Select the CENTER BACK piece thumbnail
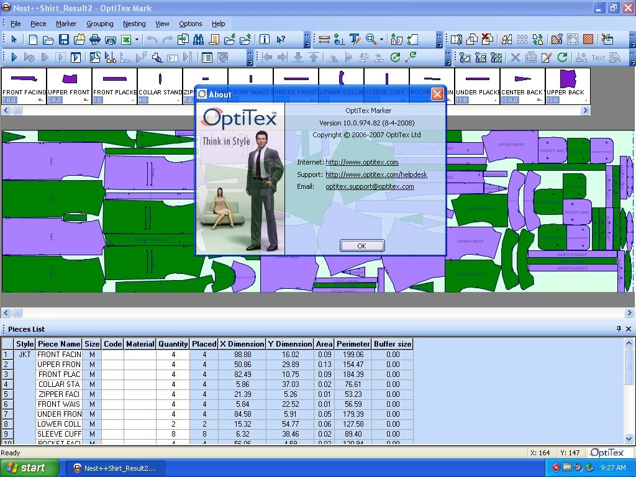 [522, 86]
